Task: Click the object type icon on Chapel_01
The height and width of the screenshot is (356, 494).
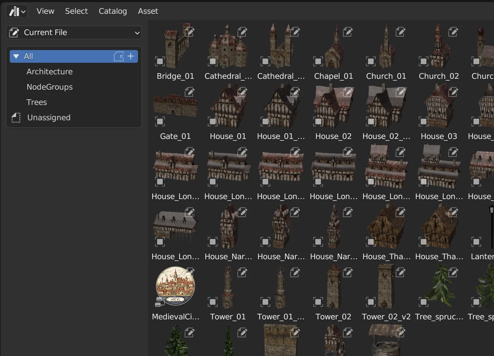Action: [318, 61]
